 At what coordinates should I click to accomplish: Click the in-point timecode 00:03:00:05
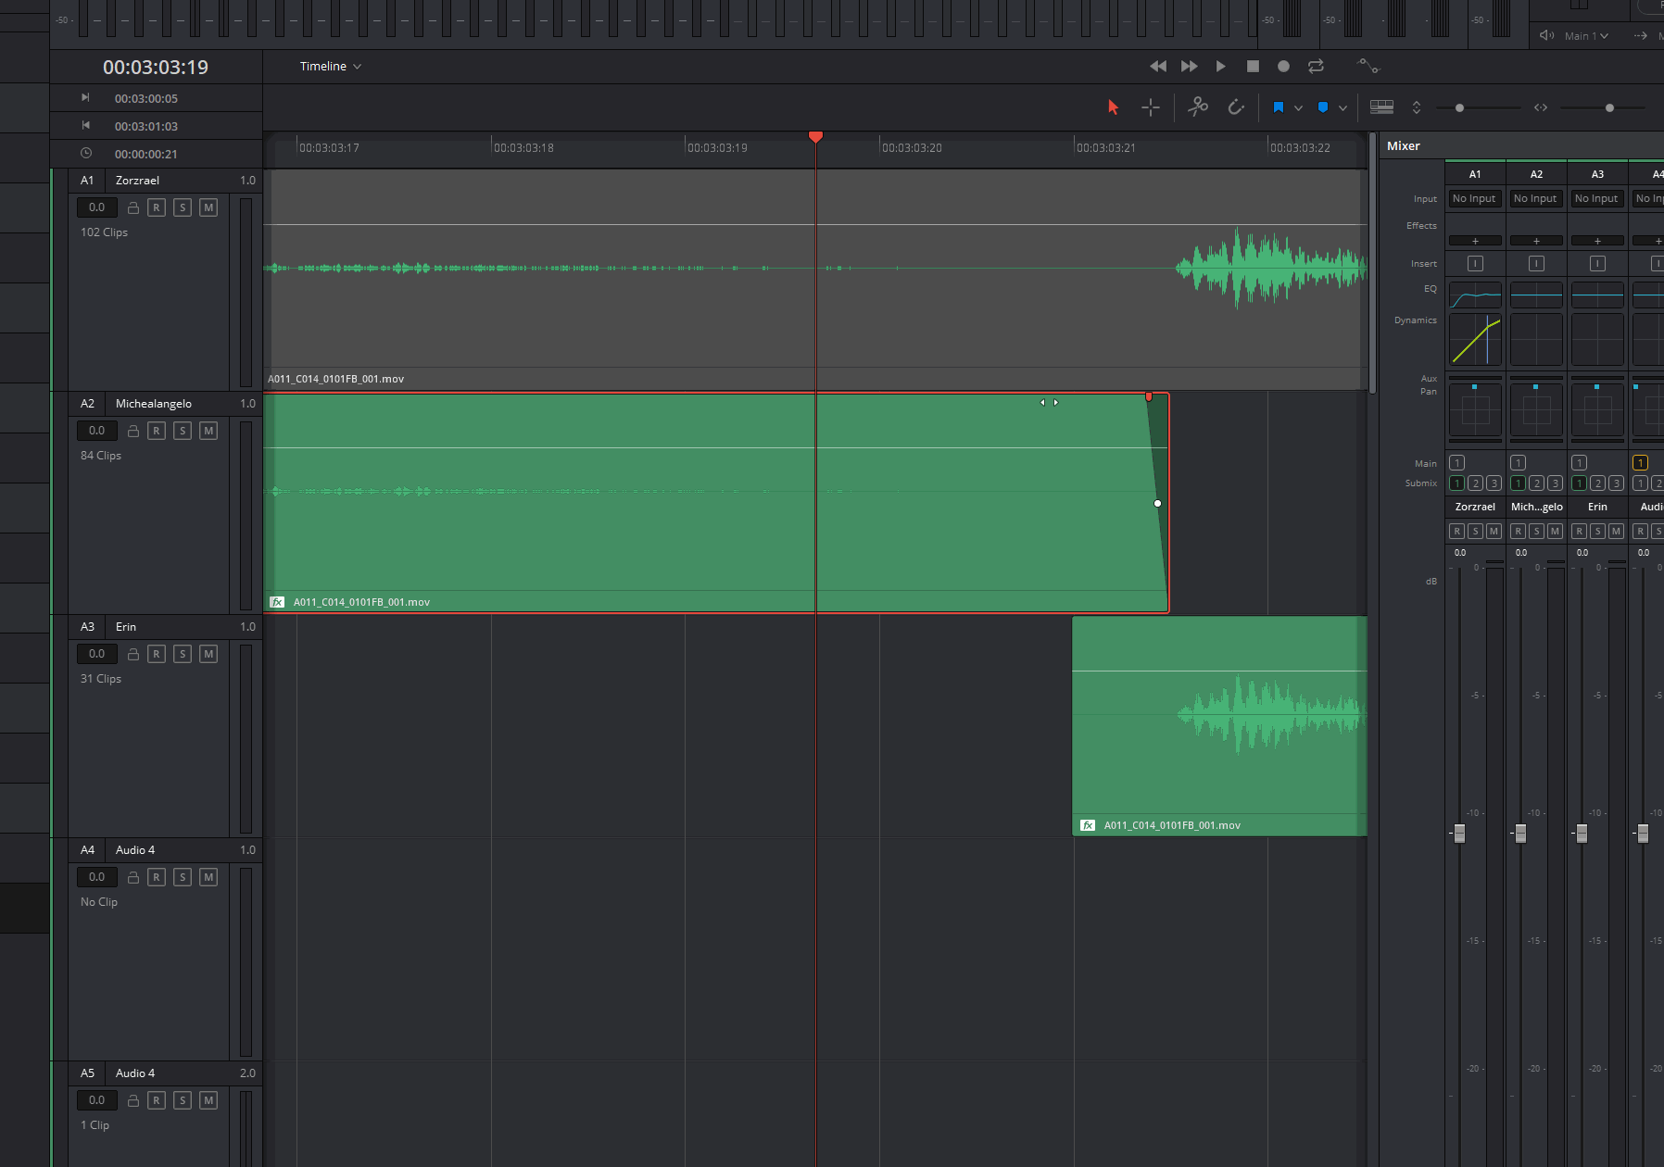pyautogui.click(x=146, y=99)
